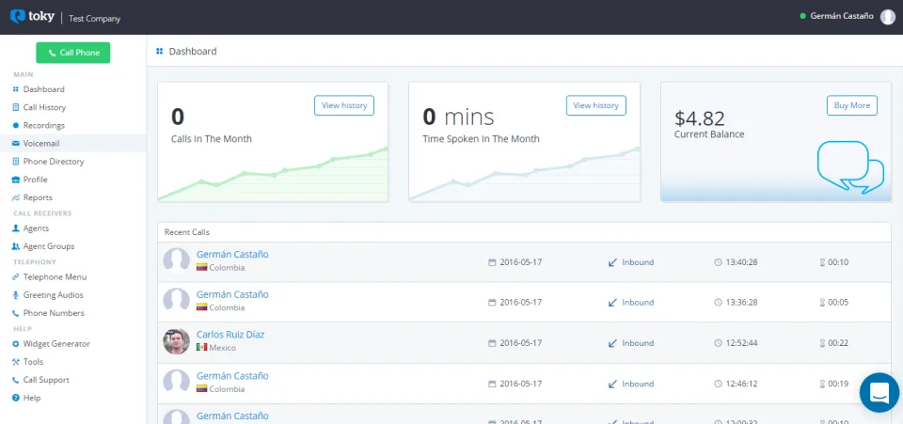
Task: Click View history on Time Spoken card
Action: point(596,105)
